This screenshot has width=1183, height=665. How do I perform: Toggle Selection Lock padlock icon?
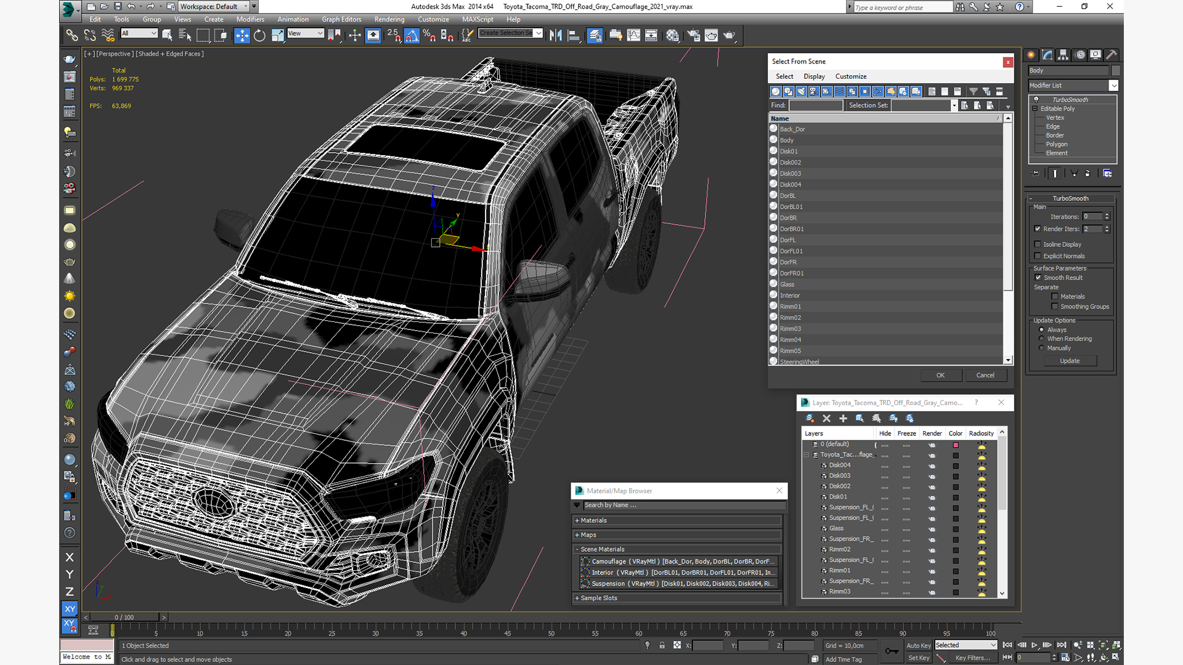(x=662, y=645)
